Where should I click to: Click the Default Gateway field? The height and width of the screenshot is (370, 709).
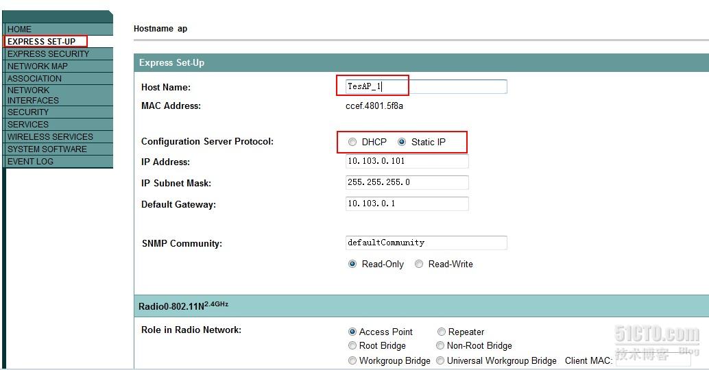[x=407, y=203]
